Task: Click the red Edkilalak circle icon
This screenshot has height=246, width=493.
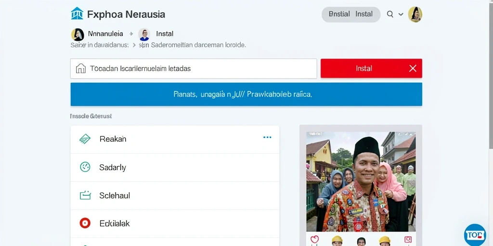Action: tap(85, 223)
